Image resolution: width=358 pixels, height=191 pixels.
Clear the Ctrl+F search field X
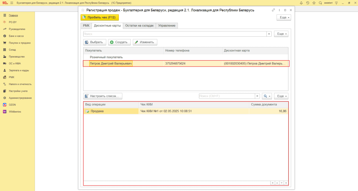(257, 96)
